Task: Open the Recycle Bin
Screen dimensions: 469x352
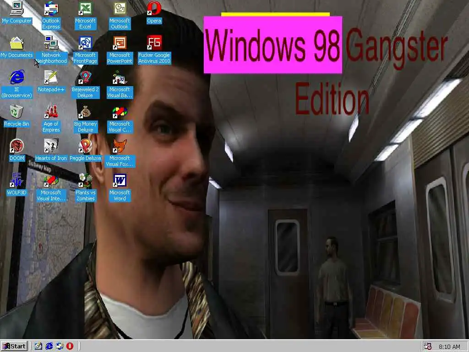Action: [x=17, y=116]
